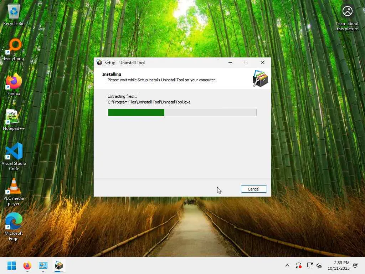Open the network display tray icon
This screenshot has height=274, width=365.
(310, 265)
